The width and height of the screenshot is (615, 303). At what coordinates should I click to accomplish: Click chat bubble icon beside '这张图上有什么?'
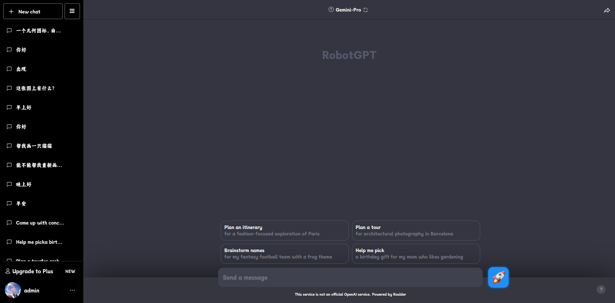[x=9, y=88]
